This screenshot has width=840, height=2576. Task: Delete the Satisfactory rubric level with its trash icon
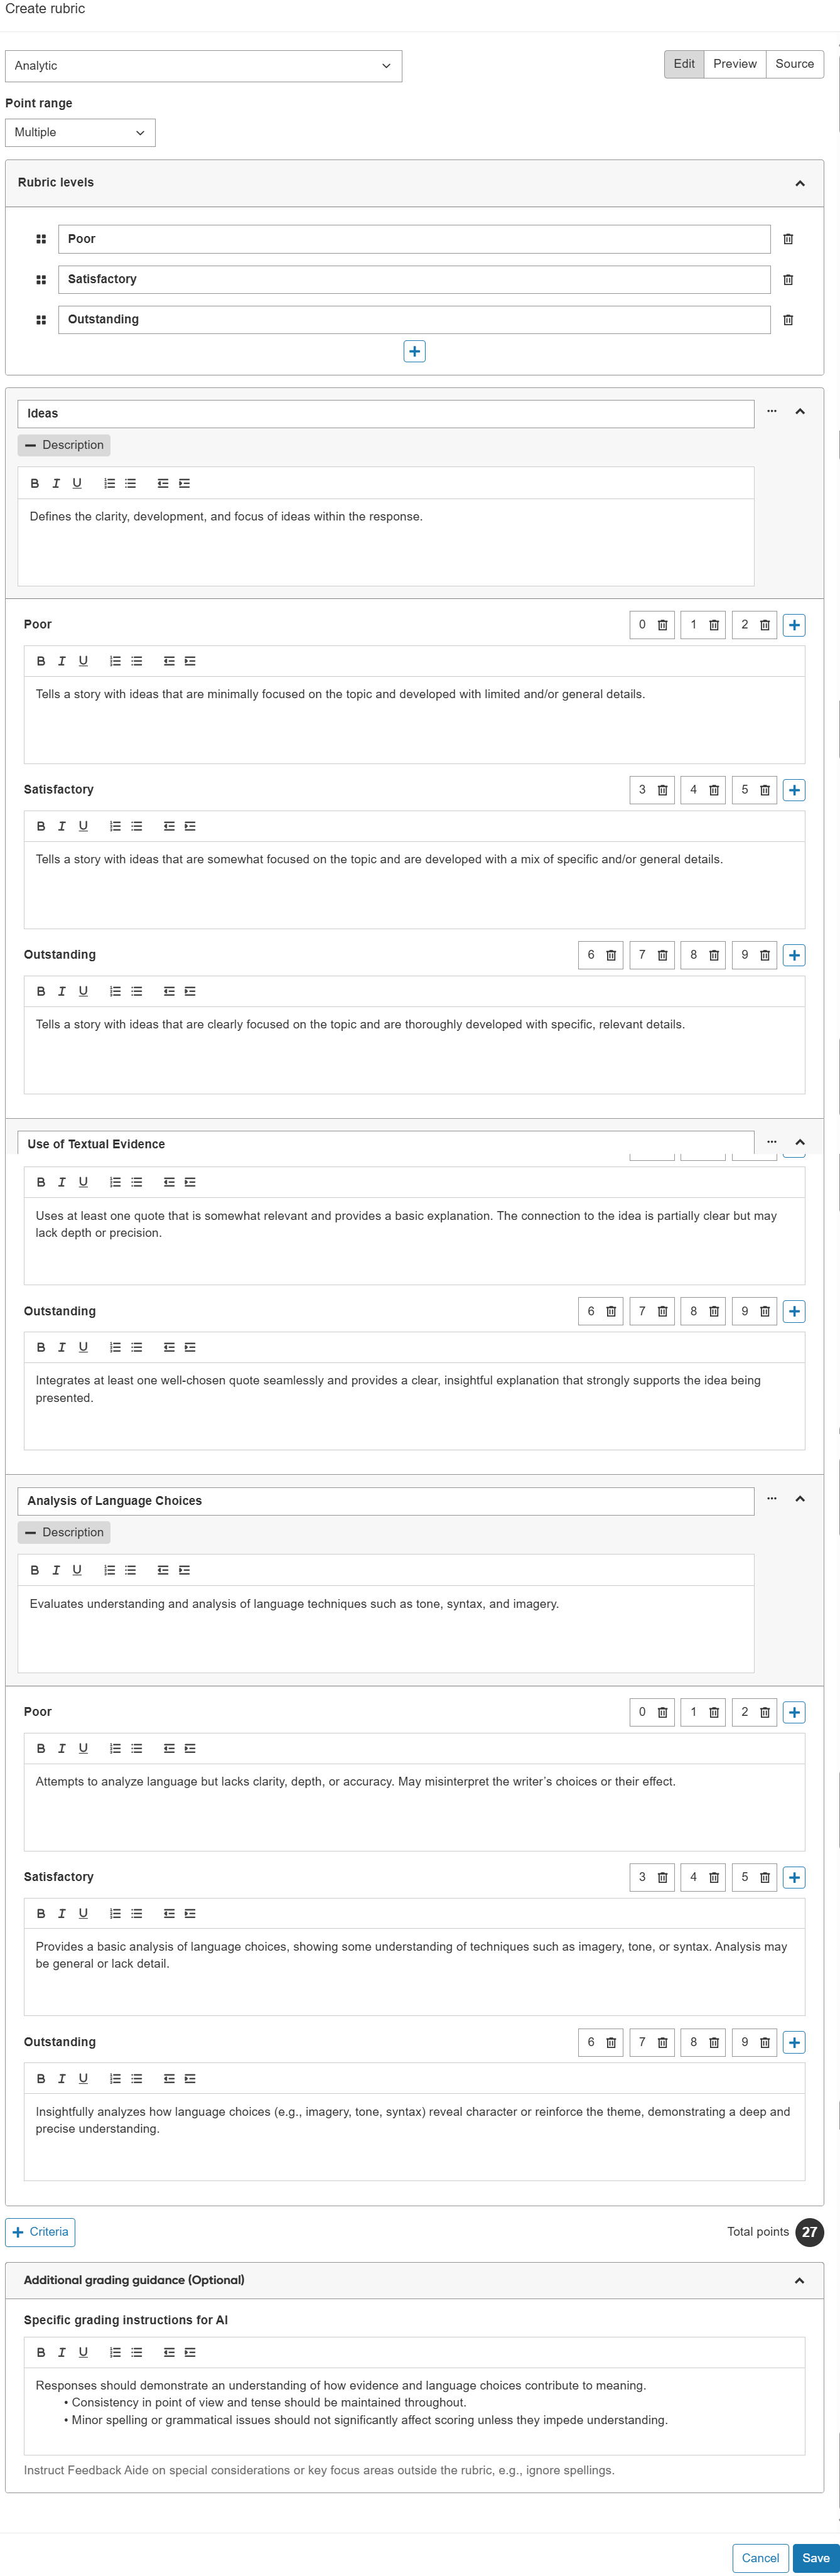(x=787, y=280)
